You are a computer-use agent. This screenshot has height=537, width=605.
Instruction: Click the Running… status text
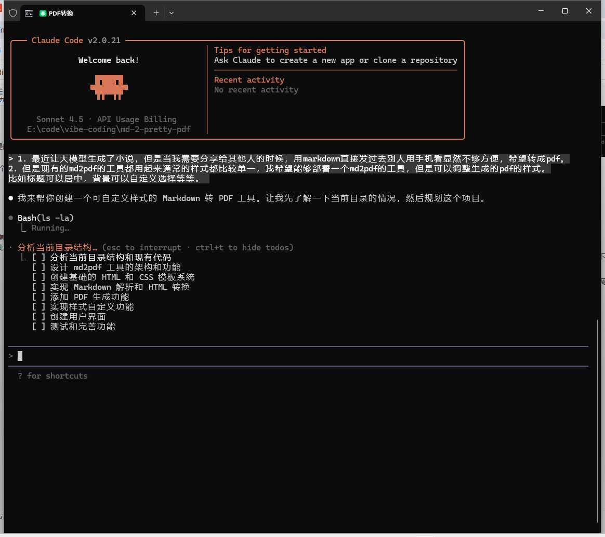coord(50,228)
